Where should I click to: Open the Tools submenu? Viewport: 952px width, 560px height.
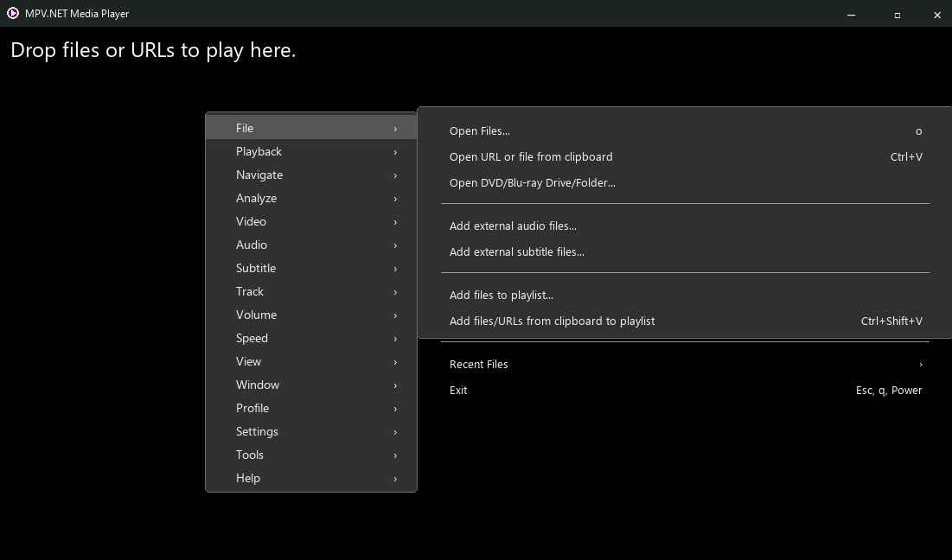(x=311, y=455)
